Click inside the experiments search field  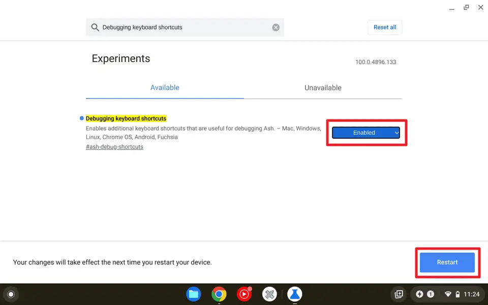(178, 27)
